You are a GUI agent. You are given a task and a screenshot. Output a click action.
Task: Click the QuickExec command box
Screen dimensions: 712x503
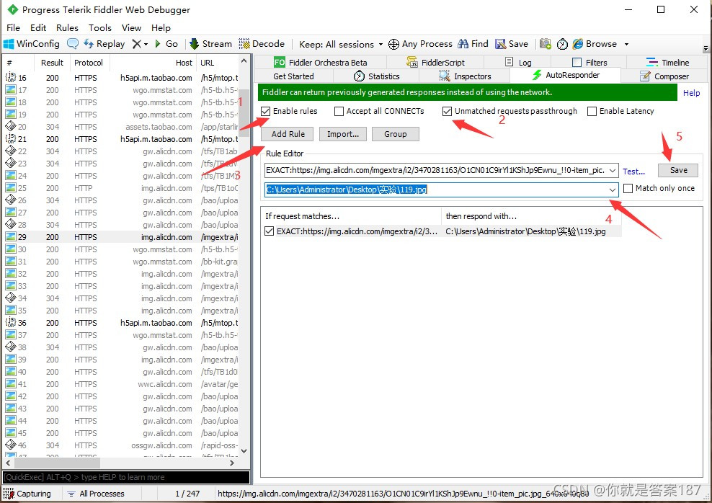pyautogui.click(x=126, y=477)
